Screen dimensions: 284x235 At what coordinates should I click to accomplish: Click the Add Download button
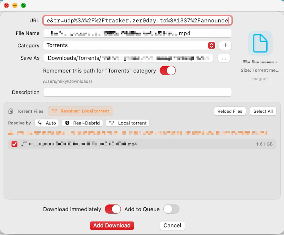(112, 225)
